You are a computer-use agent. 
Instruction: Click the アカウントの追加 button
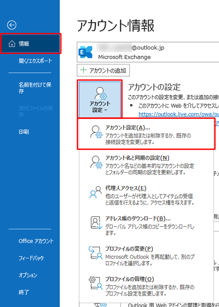(103, 70)
